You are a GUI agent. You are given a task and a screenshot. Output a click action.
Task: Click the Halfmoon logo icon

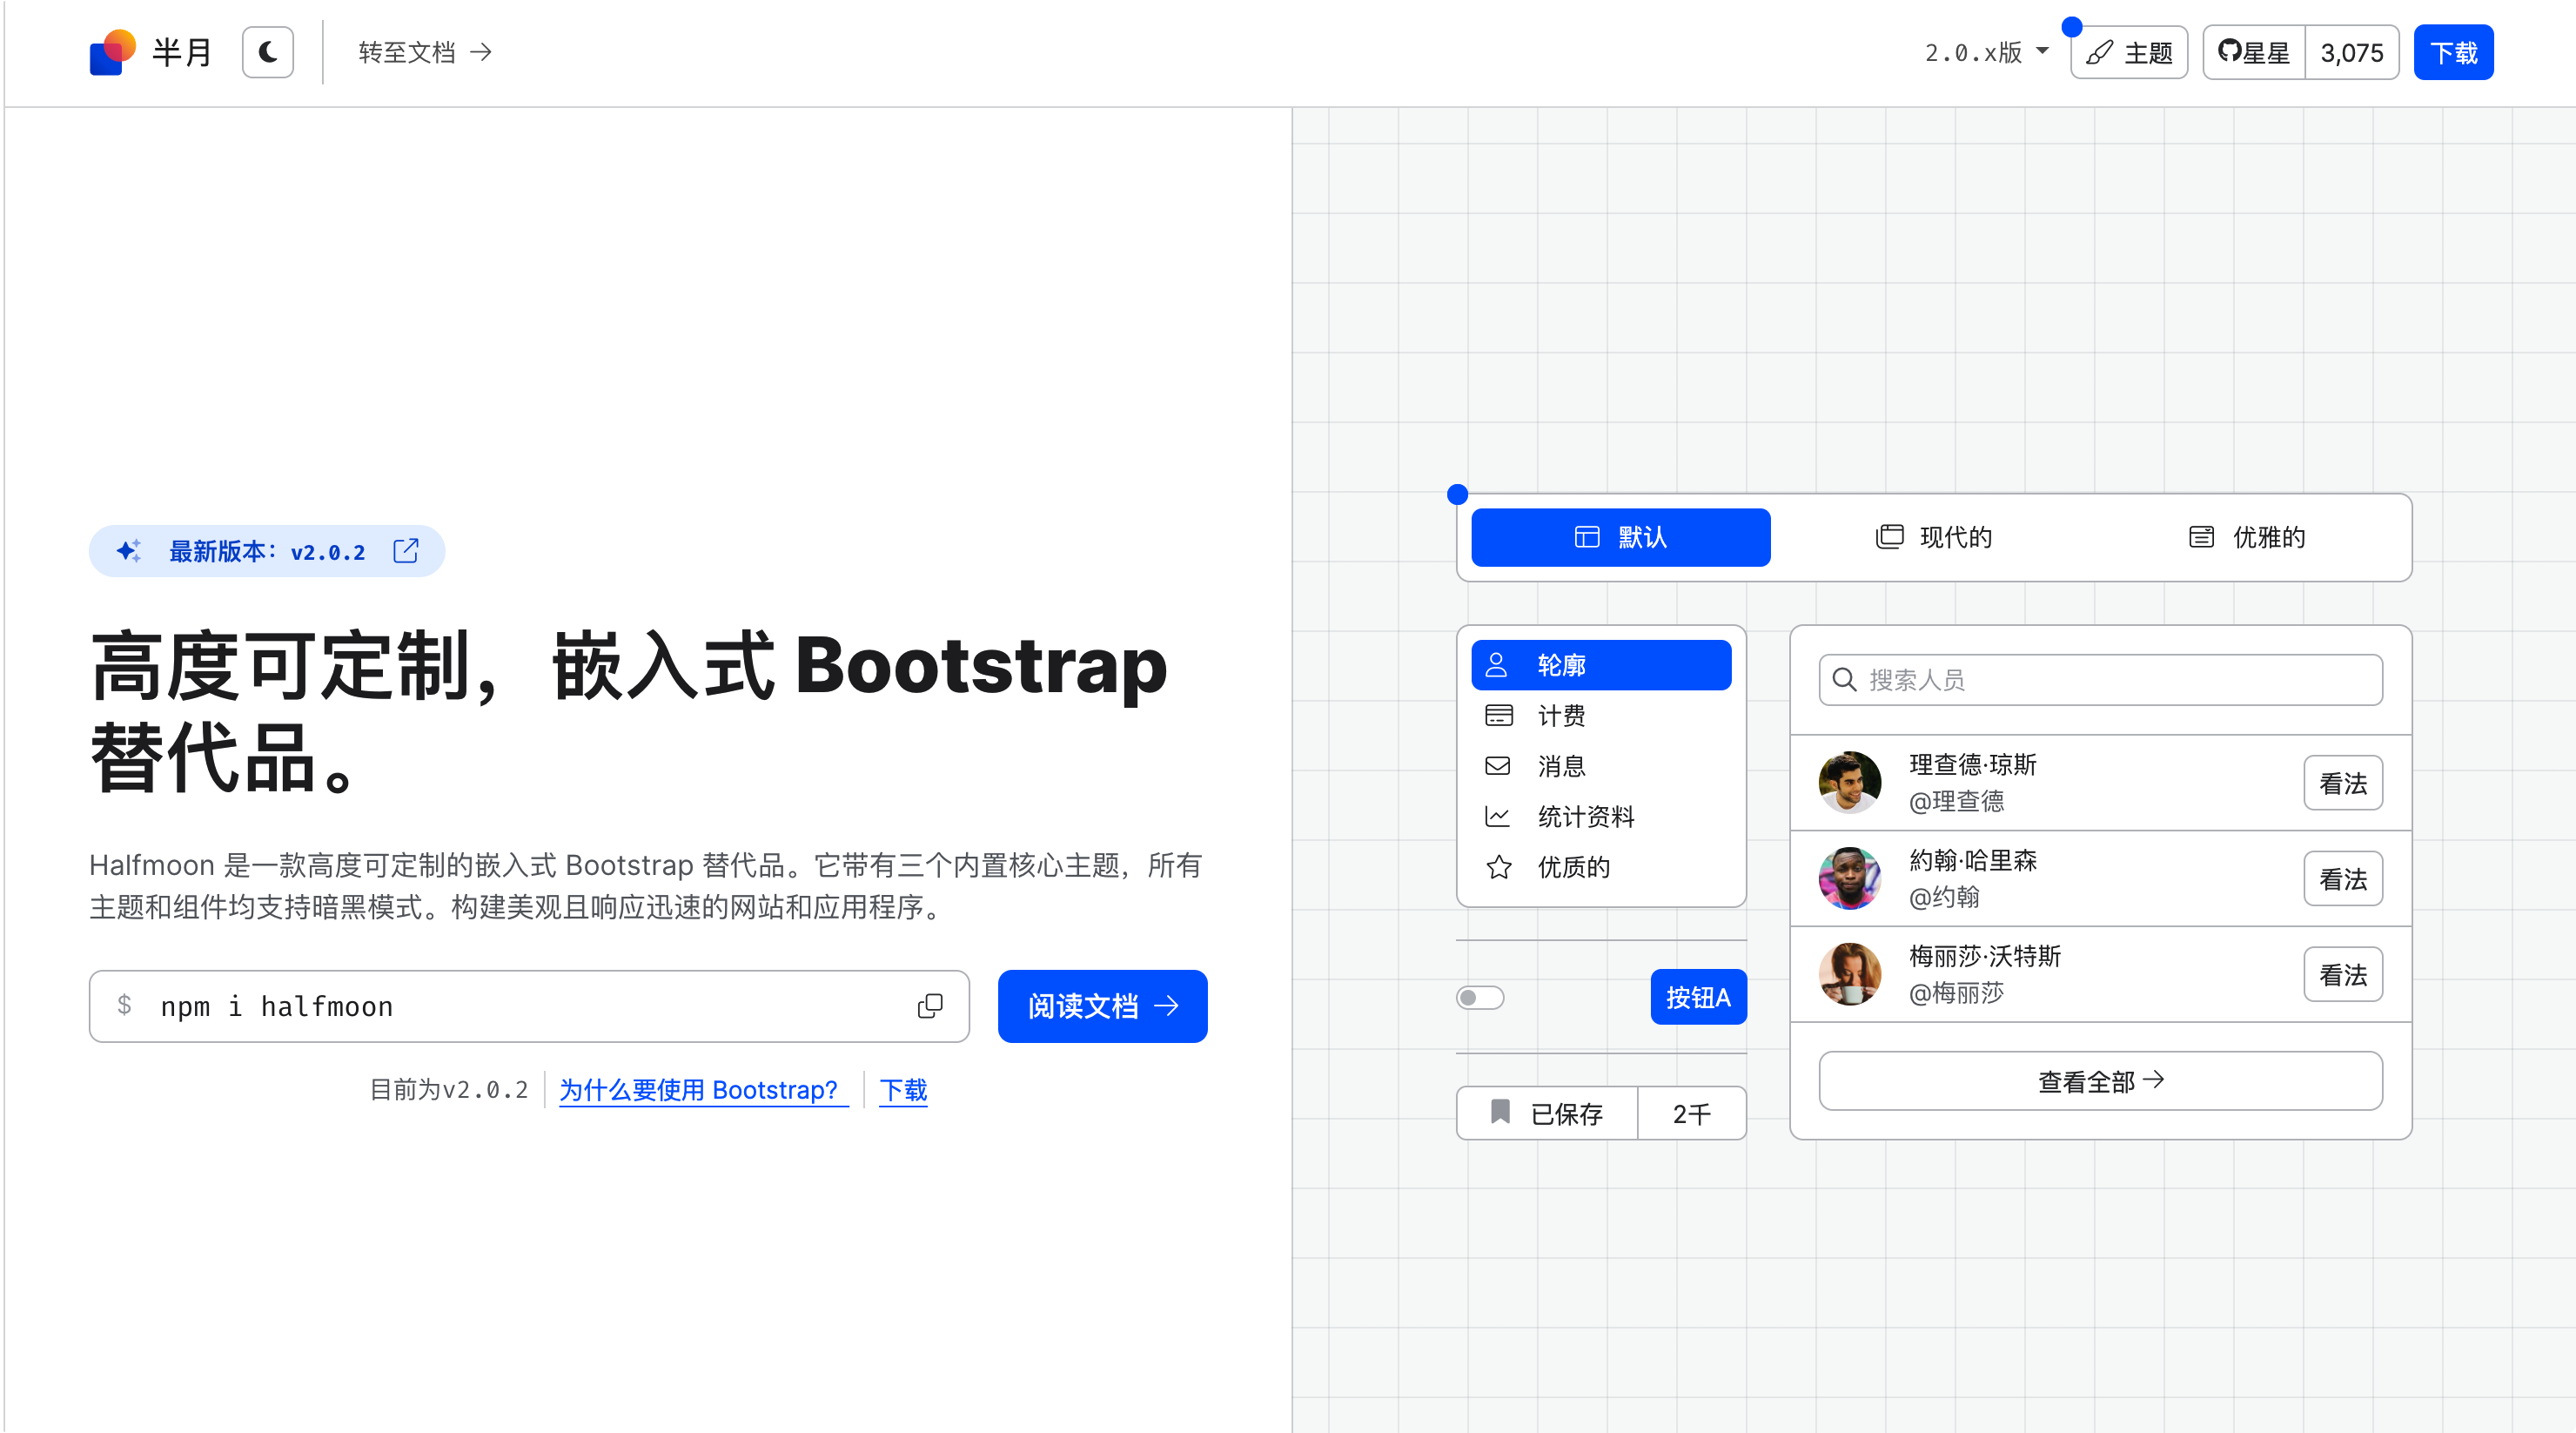pos(112,52)
